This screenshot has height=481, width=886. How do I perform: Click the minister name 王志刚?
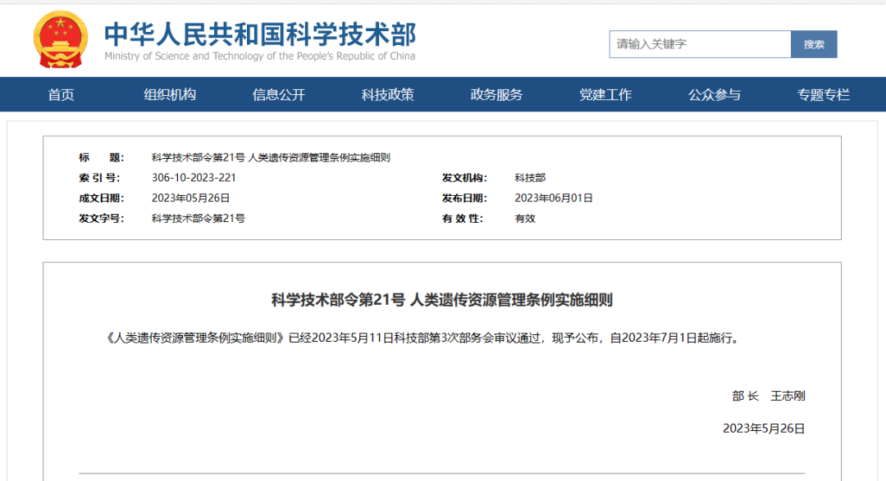[x=788, y=396]
